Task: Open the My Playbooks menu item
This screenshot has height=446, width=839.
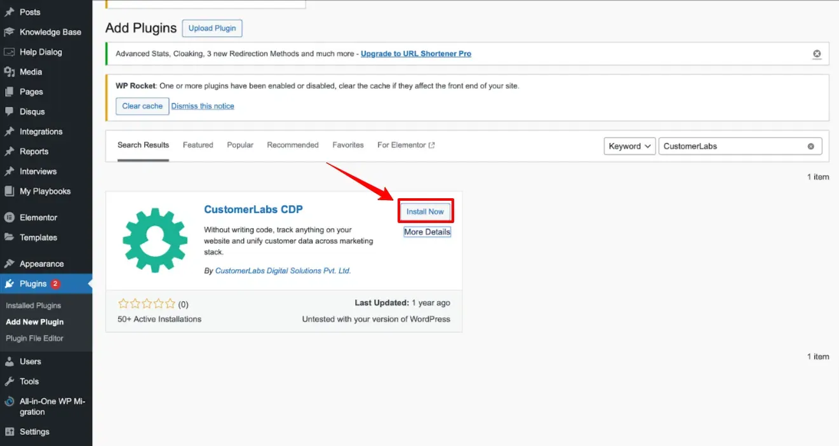Action: click(x=46, y=191)
